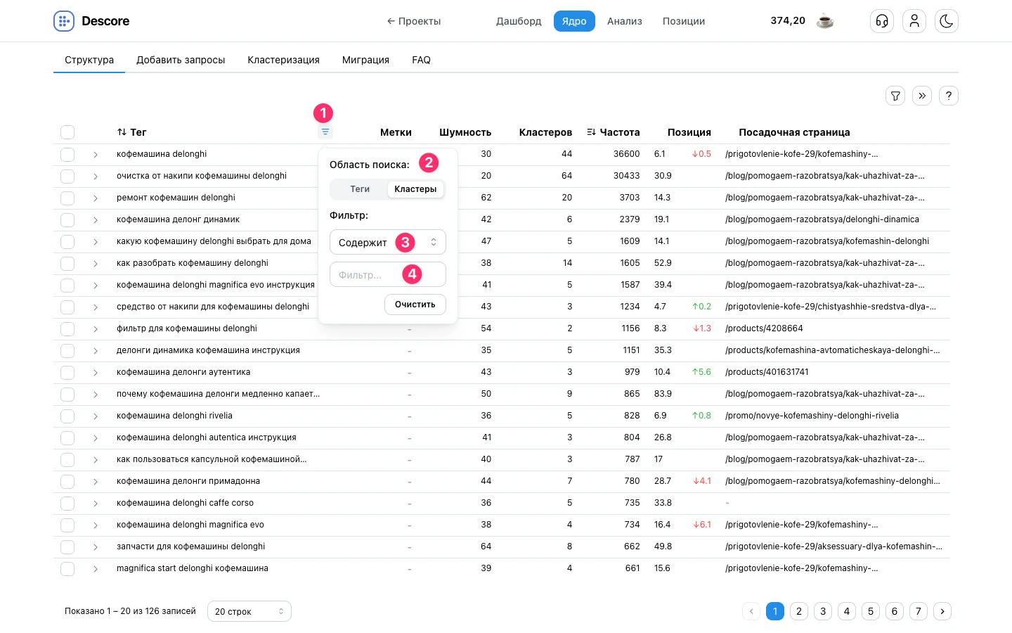Open Анализ in top navigation
This screenshot has height=633, width=1012.
[625, 21]
